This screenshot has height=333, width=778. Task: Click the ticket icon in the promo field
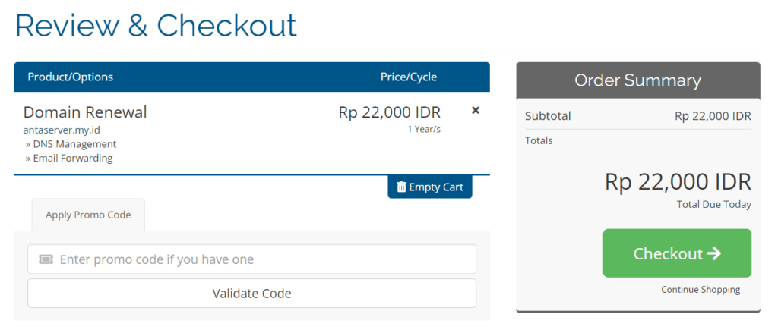(46, 259)
